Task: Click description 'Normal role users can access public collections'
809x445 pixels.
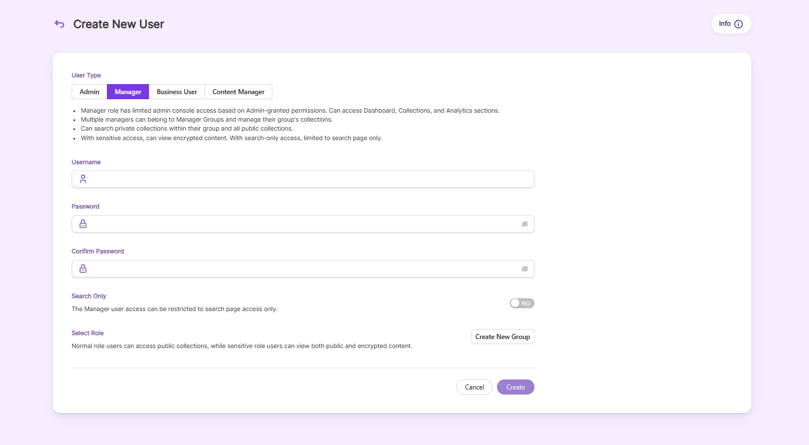Action: point(242,346)
